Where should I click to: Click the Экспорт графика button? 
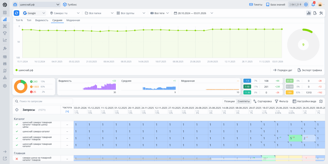pyautogui.click(x=310, y=70)
